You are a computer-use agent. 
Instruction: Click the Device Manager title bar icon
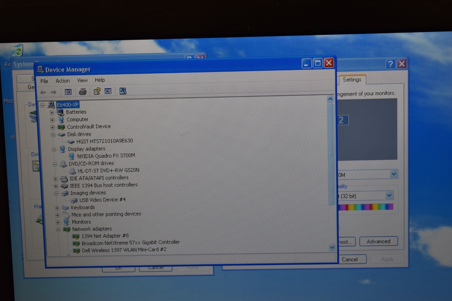(x=40, y=69)
